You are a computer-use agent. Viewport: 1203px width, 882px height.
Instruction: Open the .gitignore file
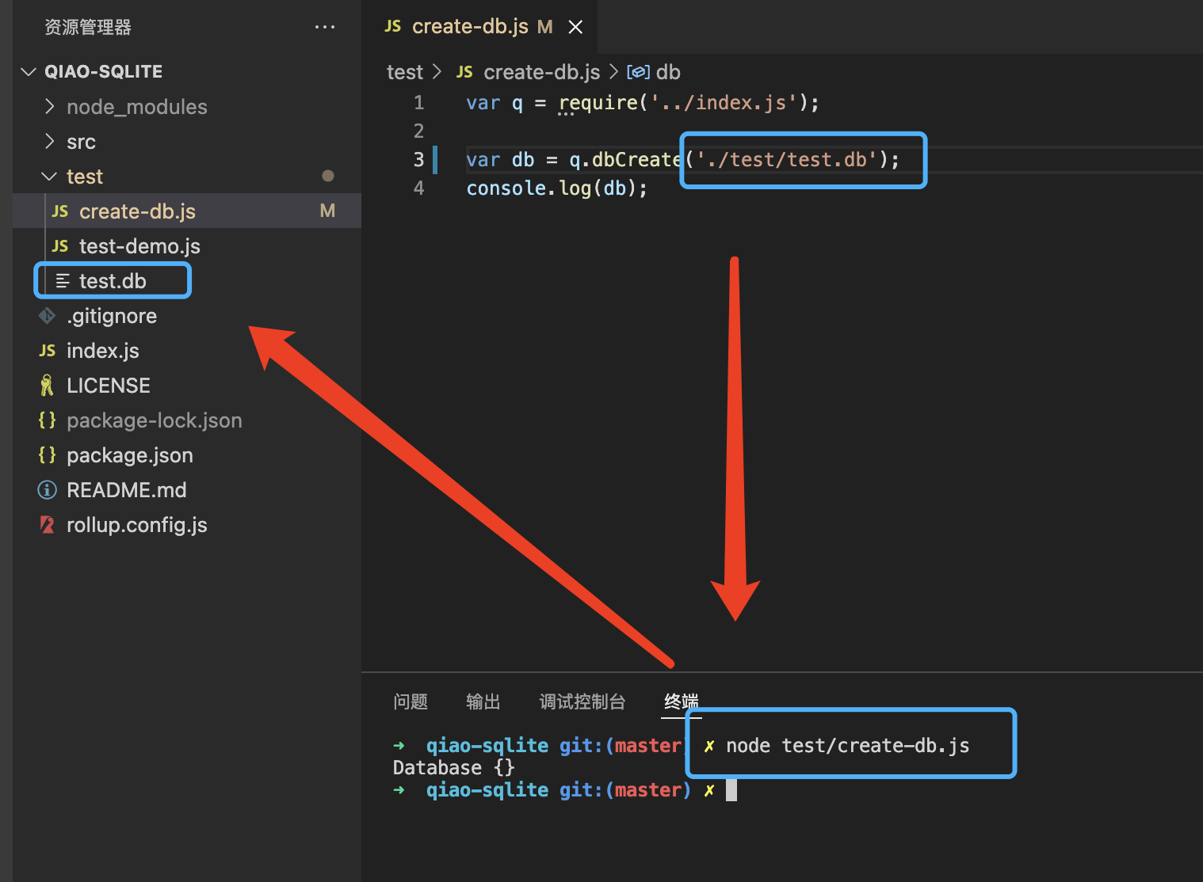[112, 316]
